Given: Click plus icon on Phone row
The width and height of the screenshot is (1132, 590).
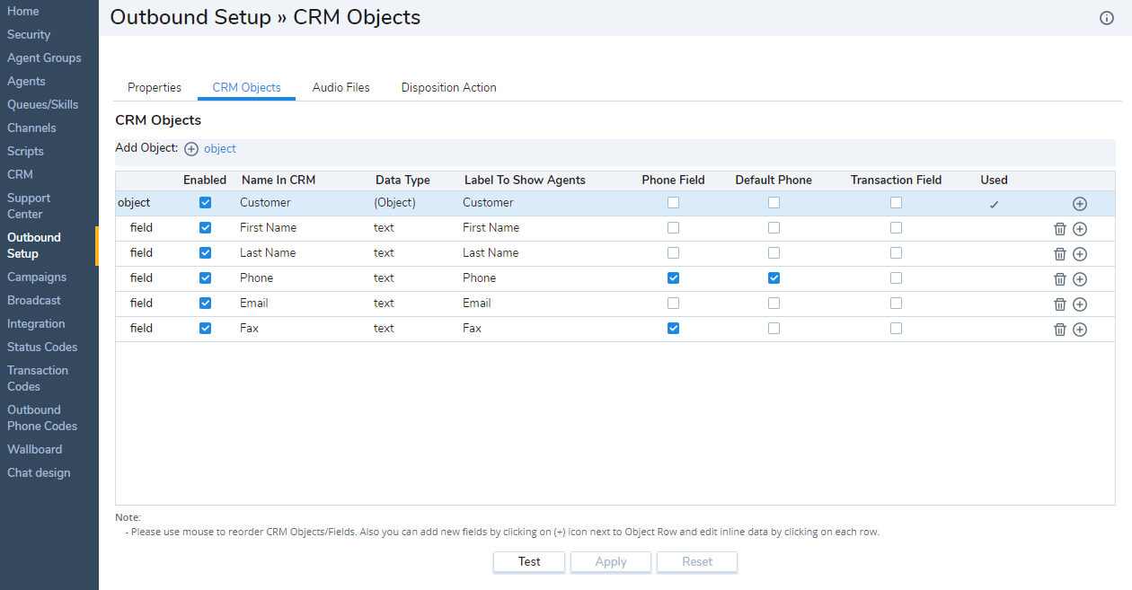Looking at the screenshot, I should coord(1080,279).
